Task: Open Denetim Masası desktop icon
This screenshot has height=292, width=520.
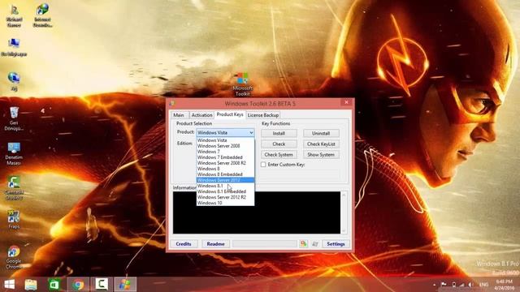Action: [14, 153]
